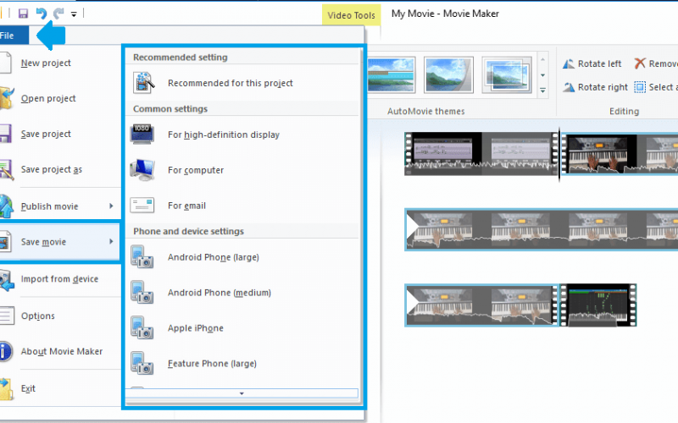This screenshot has width=678, height=423.
Task: Select piano hands clip on first storyboard row
Action: (x=620, y=154)
